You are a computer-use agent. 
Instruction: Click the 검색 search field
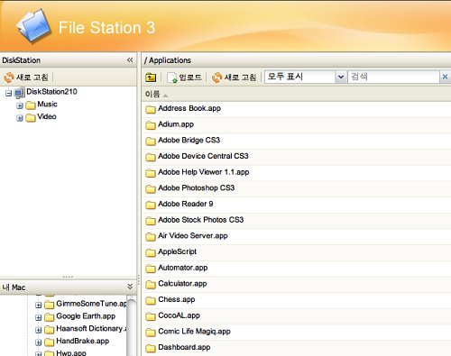click(x=393, y=77)
